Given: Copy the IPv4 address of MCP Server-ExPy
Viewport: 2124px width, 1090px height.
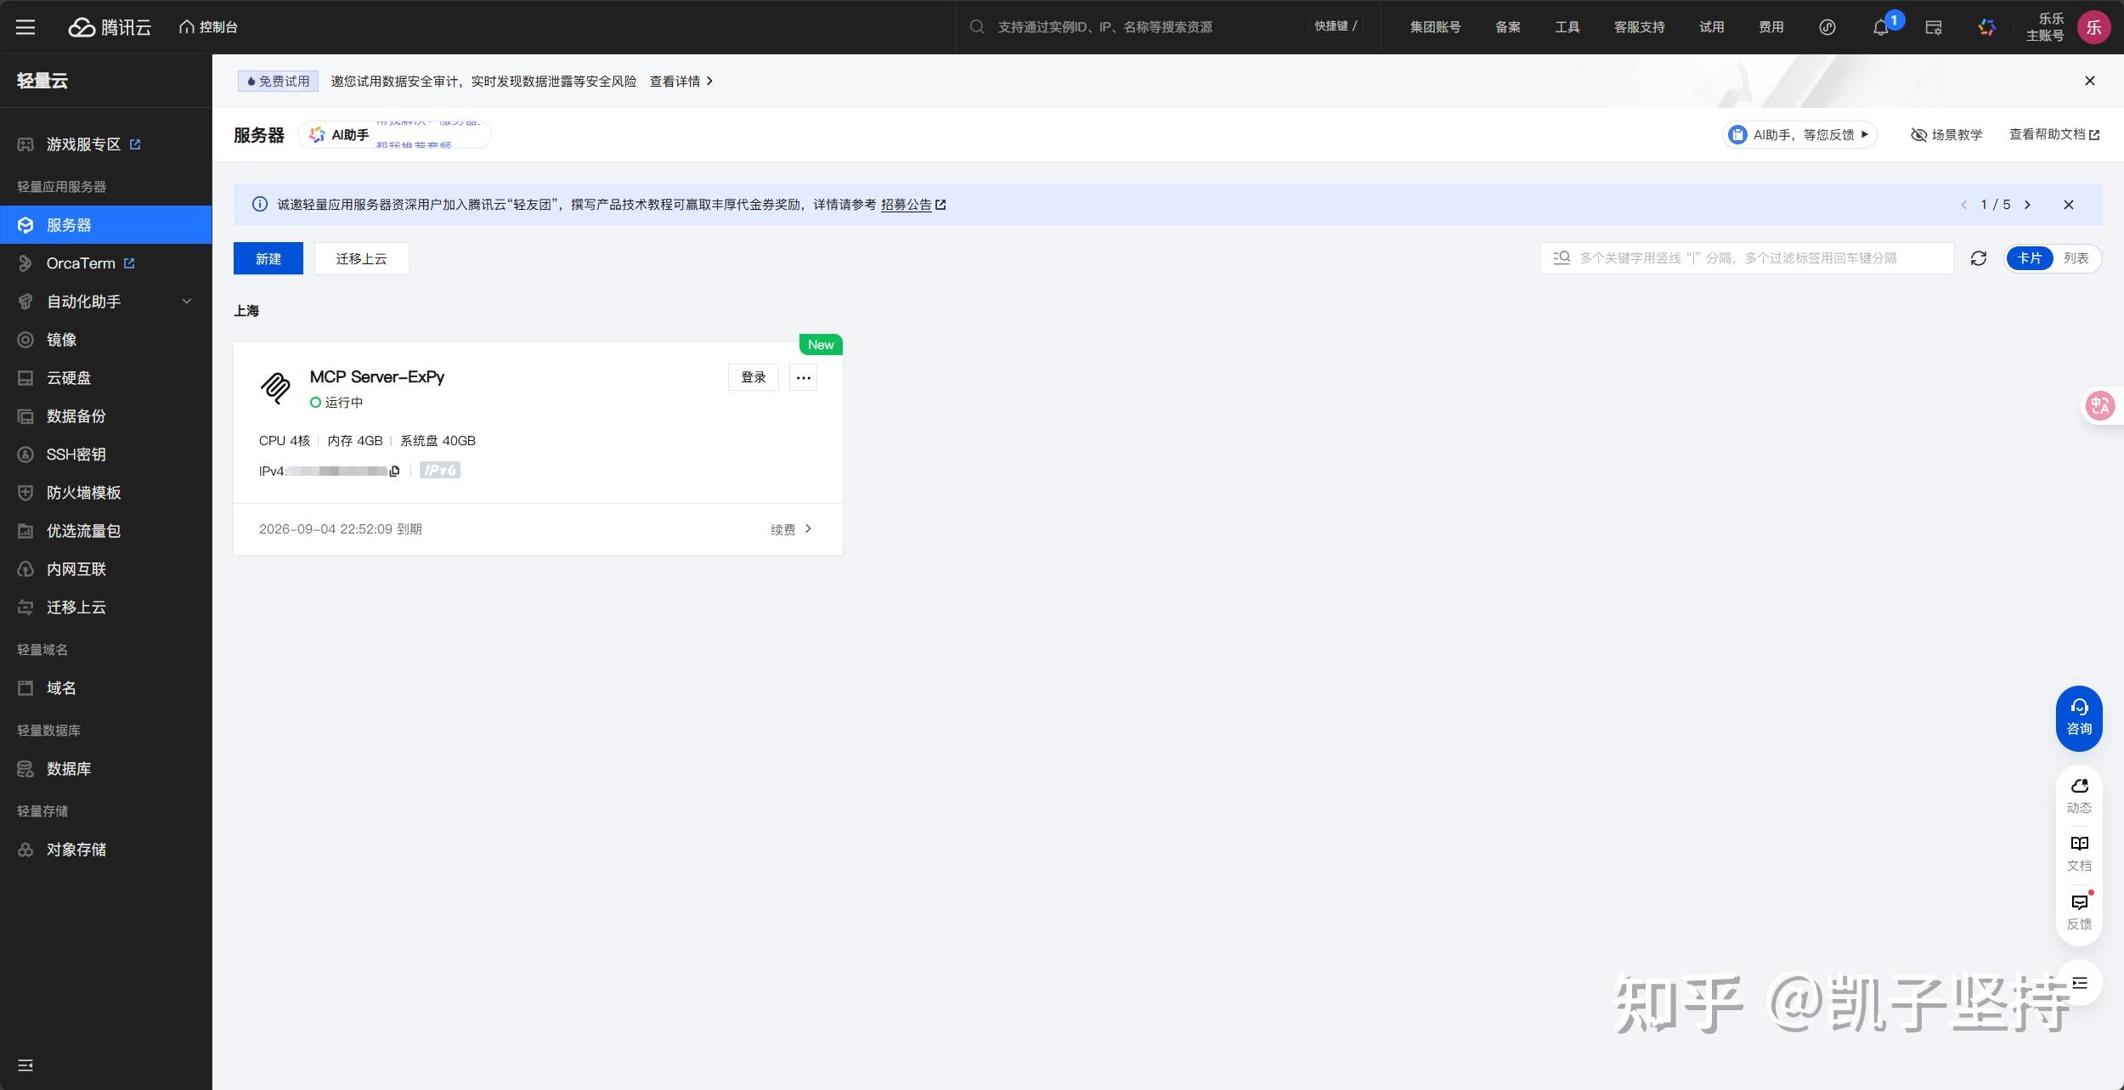Looking at the screenshot, I should click(393, 470).
